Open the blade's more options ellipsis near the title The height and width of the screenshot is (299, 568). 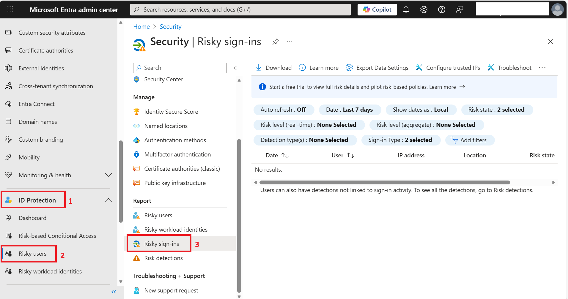290,42
